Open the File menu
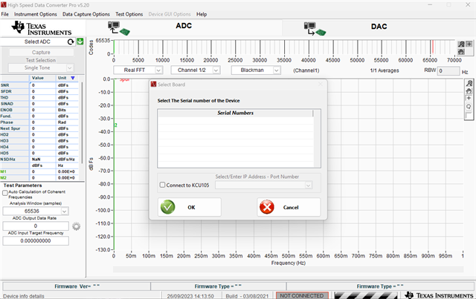This screenshot has width=476, height=299. (5, 14)
